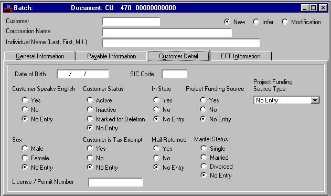Screen dimensions: 331x196
Task: Set Customer is Tax Exempt to No Entry
Action: [x=90, y=167]
